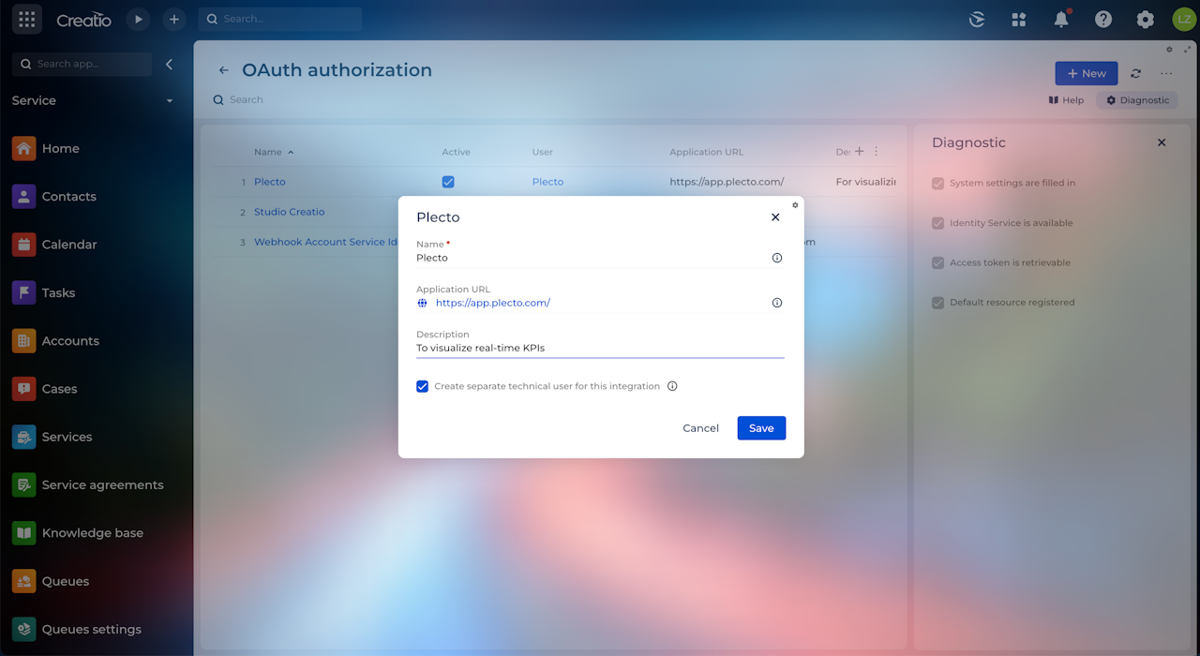Refresh the OAuth authorization list
Image resolution: width=1200 pixels, height=656 pixels.
[1135, 73]
